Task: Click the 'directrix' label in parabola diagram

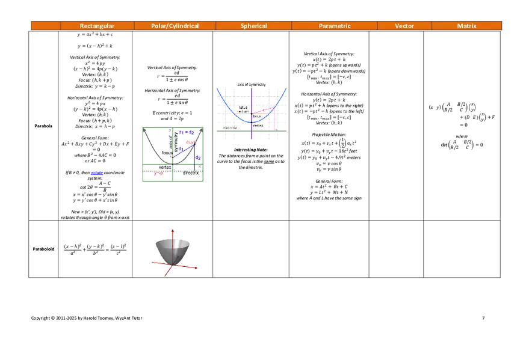Action: click(x=191, y=173)
